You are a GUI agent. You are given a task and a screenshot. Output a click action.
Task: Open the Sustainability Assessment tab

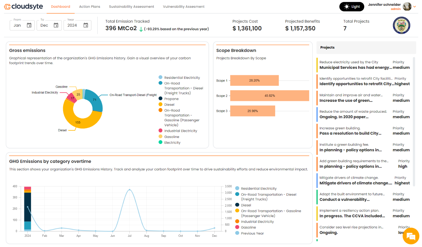(x=131, y=7)
